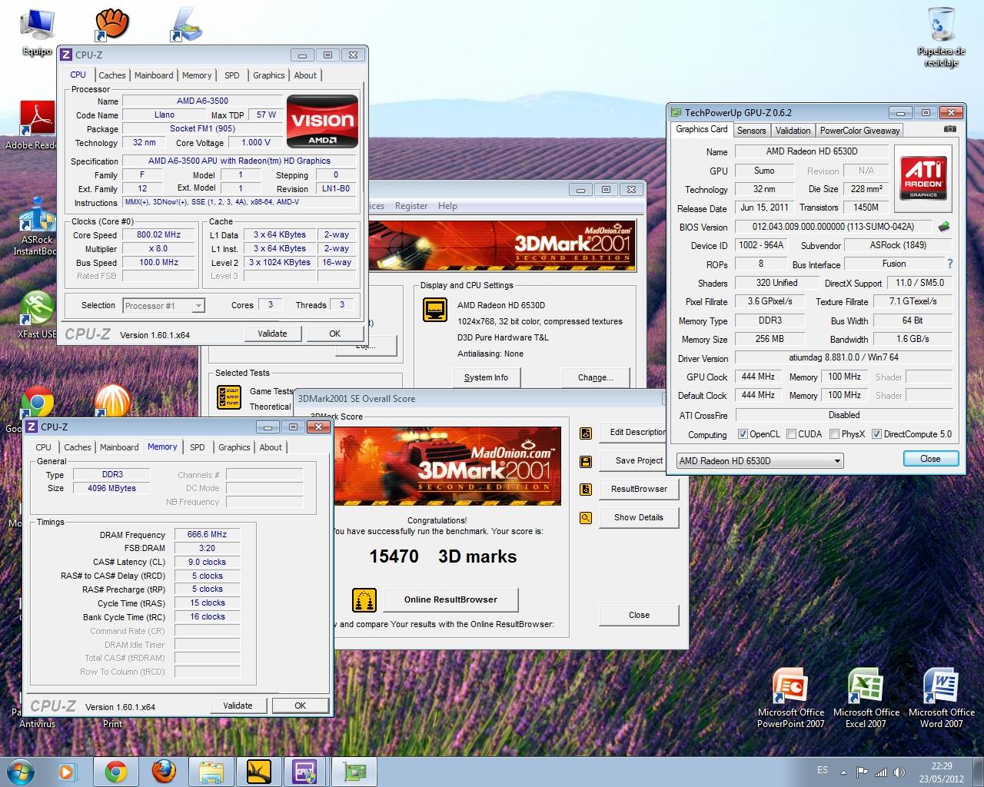
Task: Click the Windows Start orb
Action: pyautogui.click(x=20, y=771)
